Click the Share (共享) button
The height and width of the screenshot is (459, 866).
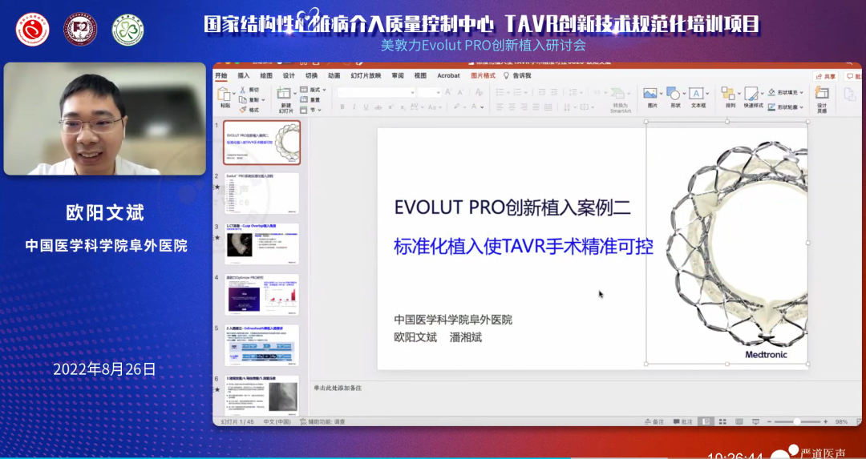[x=826, y=76]
